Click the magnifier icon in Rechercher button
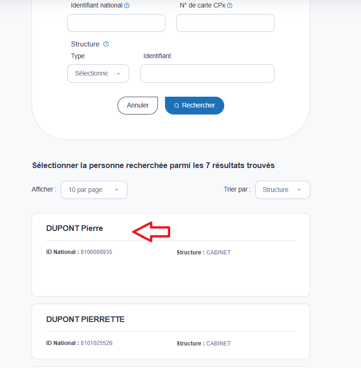The height and width of the screenshot is (368, 361). pyautogui.click(x=177, y=106)
